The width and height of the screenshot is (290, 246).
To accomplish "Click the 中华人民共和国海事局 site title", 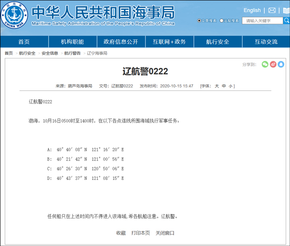I will (103, 12).
